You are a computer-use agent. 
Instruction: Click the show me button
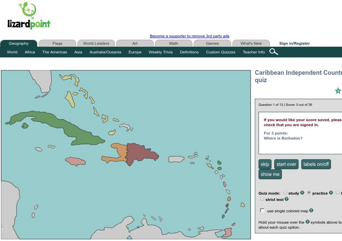pos(270,174)
